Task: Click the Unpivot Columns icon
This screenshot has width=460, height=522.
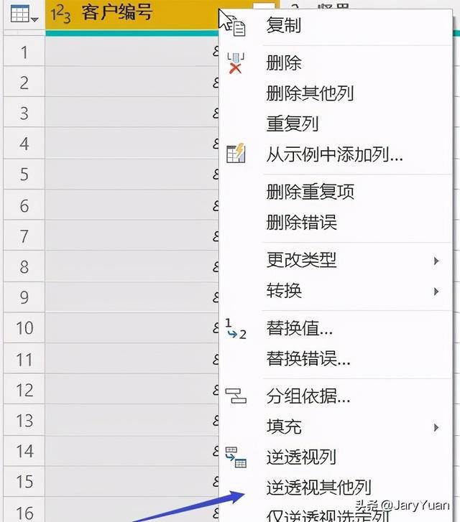Action: pos(236,457)
